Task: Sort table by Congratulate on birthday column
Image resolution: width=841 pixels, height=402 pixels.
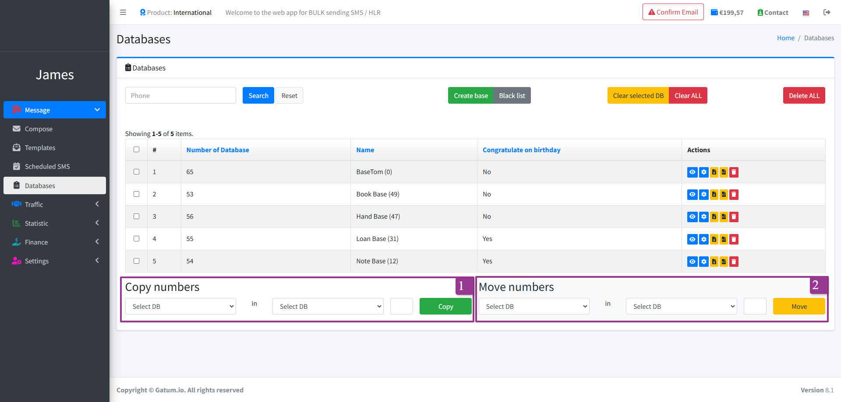Action: (x=521, y=150)
